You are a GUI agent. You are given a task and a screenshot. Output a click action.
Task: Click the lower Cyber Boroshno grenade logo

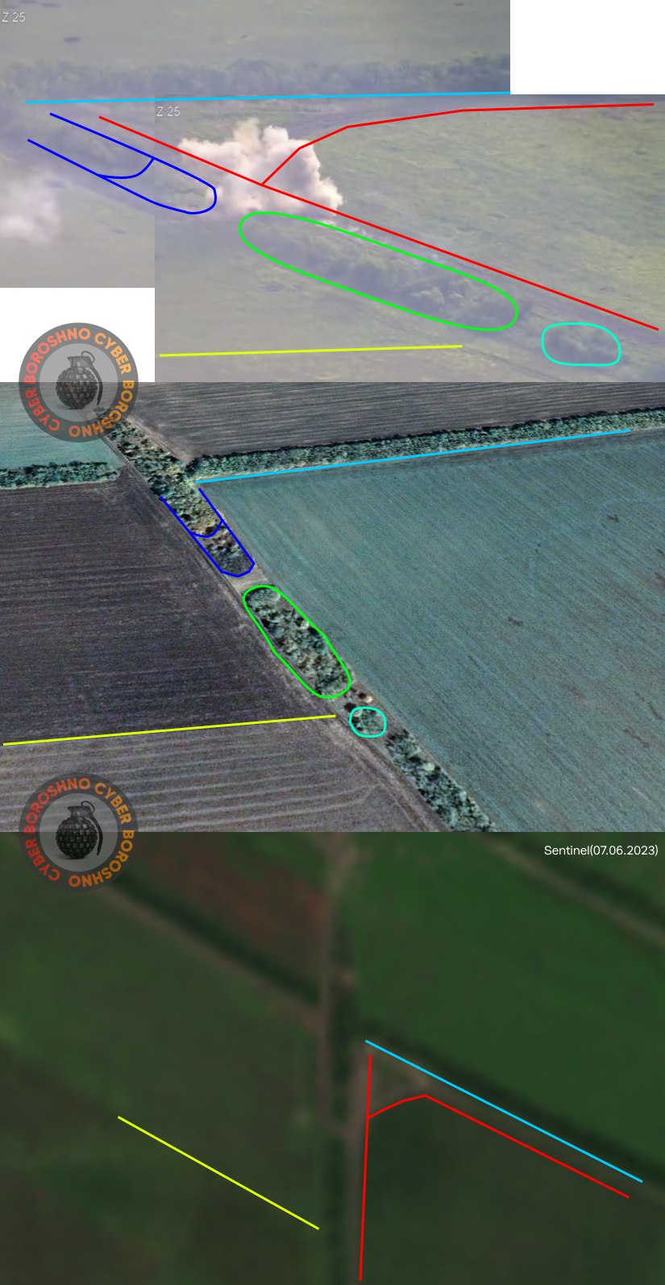click(x=78, y=831)
